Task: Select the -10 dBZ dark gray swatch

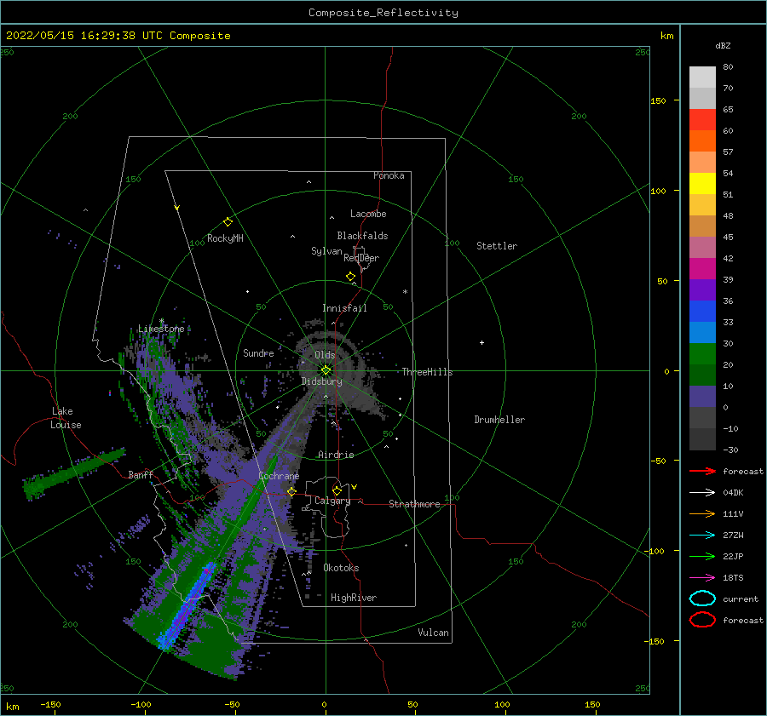Action: click(702, 439)
